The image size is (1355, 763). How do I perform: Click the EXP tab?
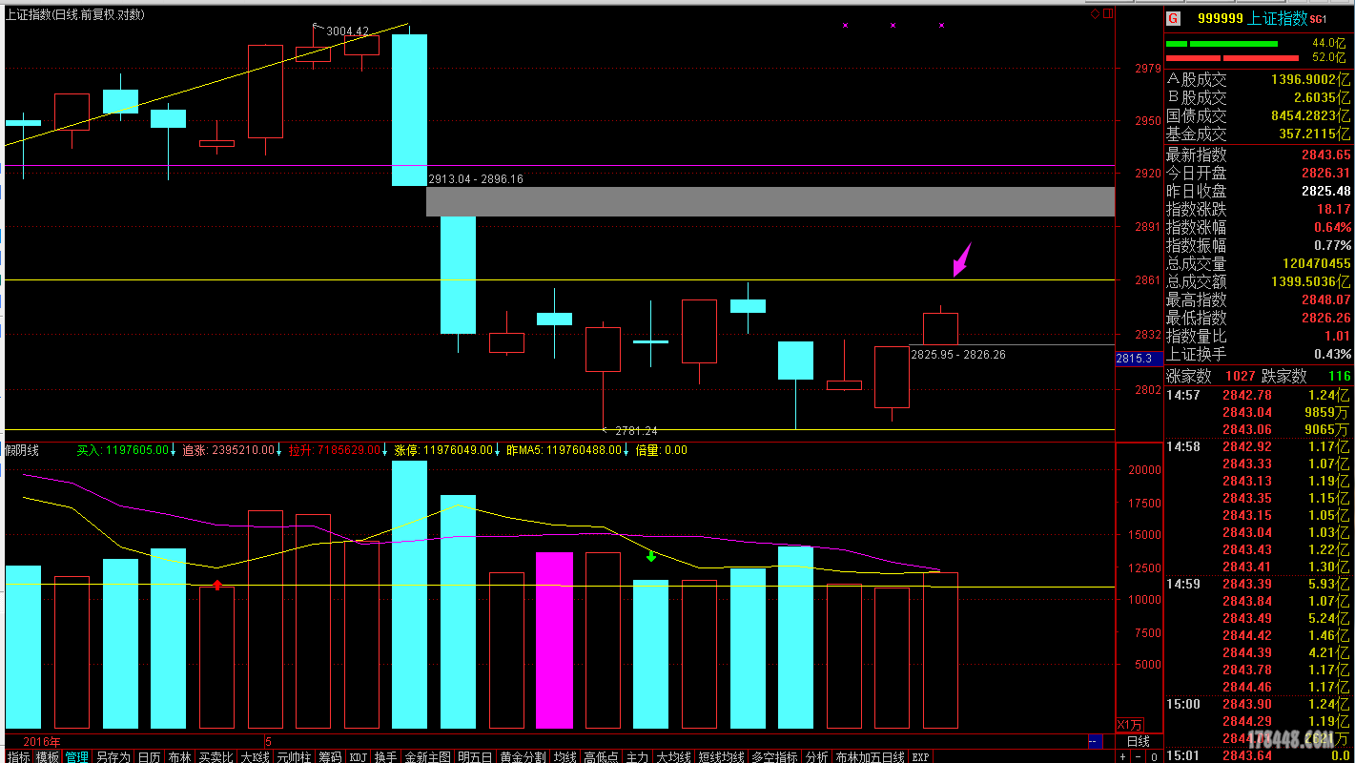pyautogui.click(x=920, y=756)
